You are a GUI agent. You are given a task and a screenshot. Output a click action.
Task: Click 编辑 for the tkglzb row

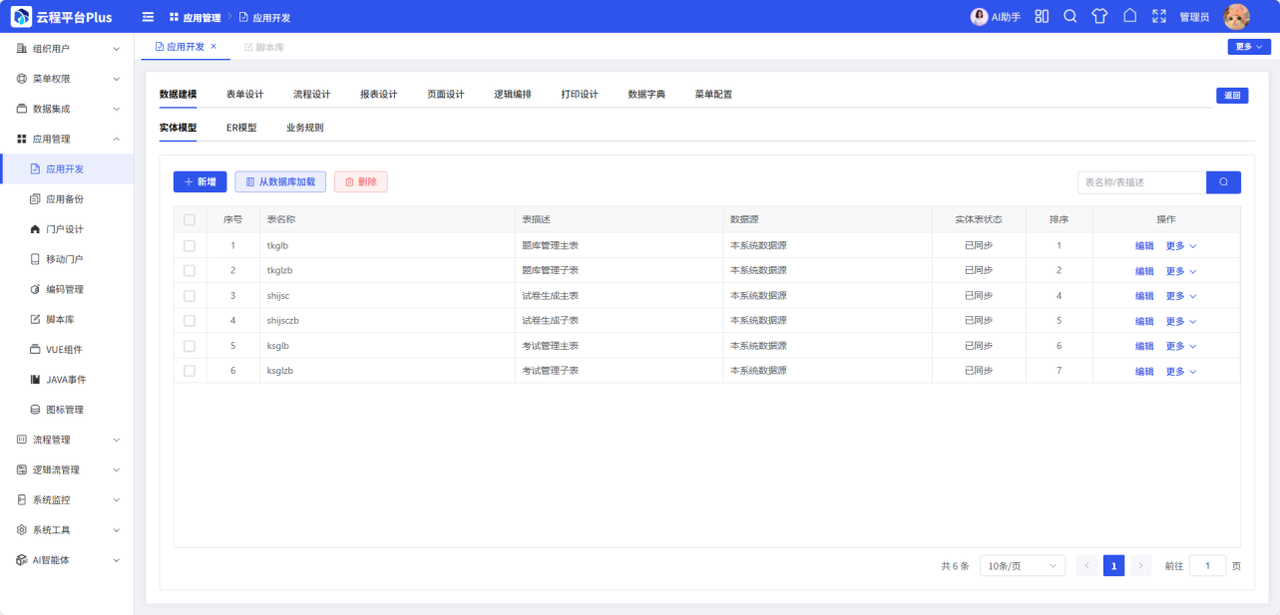pos(1144,271)
